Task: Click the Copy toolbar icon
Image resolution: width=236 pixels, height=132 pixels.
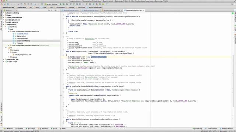Action: coord(21,4)
